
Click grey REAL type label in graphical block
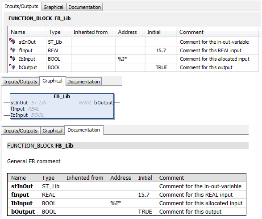point(33,109)
